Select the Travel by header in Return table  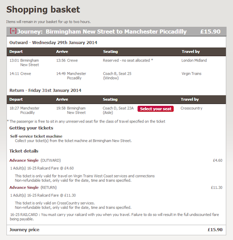190,99
